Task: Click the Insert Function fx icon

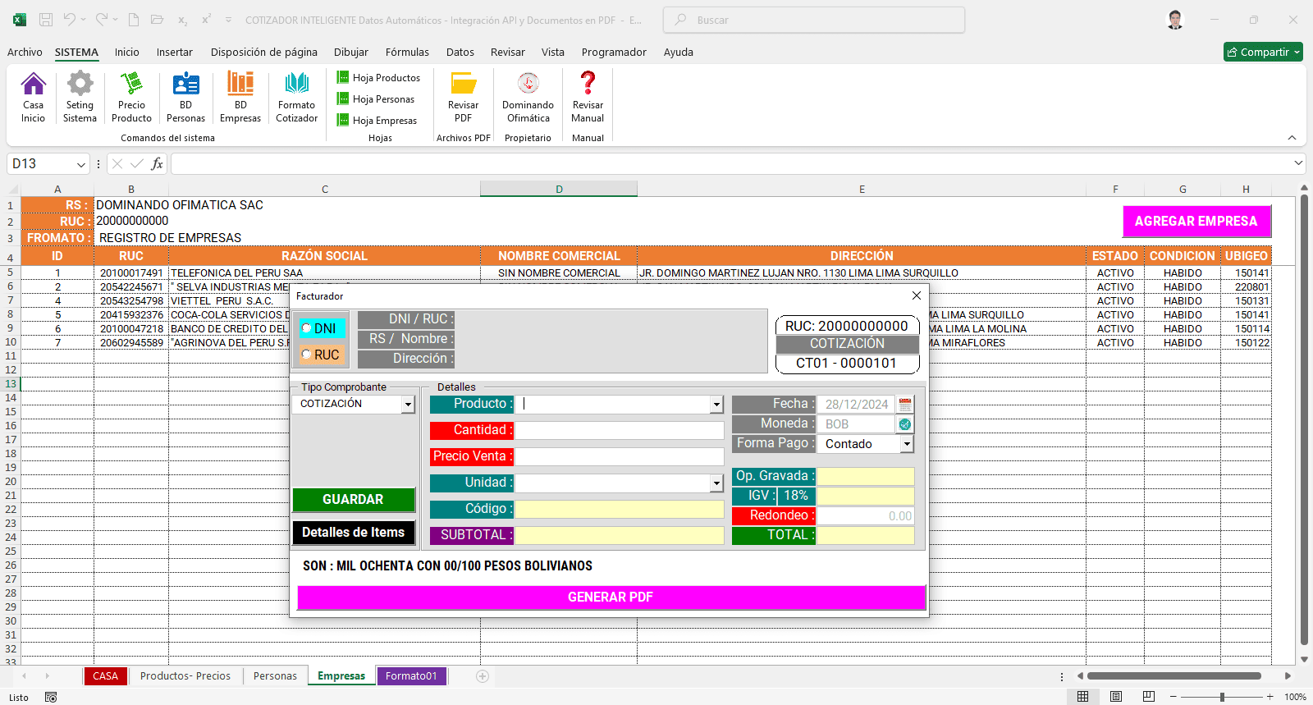Action: point(157,164)
